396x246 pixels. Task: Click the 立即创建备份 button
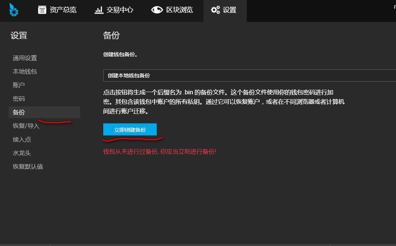[x=130, y=129]
